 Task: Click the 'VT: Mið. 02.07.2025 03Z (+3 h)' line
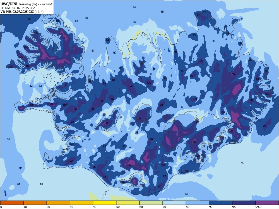22,12
